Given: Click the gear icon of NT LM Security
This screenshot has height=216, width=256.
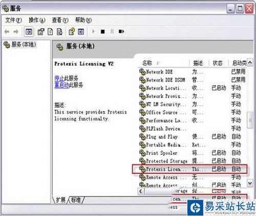Looking at the screenshot, I should pyautogui.click(x=142, y=104).
